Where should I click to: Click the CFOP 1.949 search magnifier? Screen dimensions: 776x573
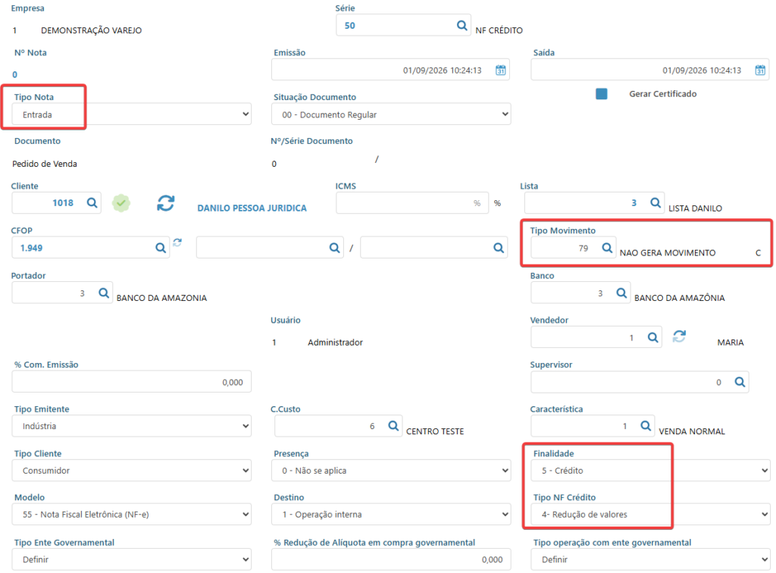[161, 248]
